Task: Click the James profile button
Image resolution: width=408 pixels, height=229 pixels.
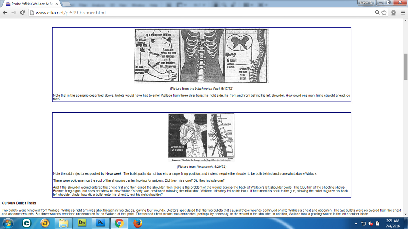Action: [x=365, y=3]
